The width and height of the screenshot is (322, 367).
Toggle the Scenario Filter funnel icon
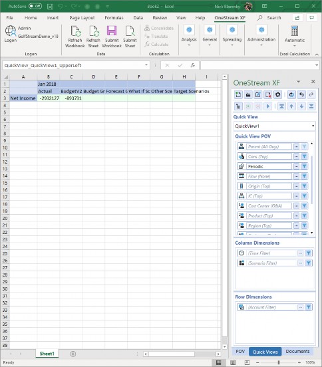click(x=309, y=263)
